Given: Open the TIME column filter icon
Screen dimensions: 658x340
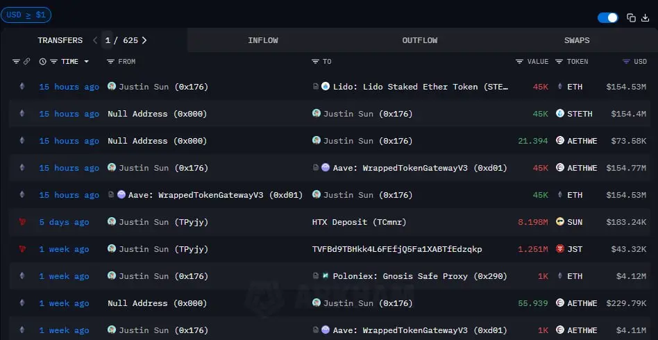Looking at the screenshot, I should (53, 62).
